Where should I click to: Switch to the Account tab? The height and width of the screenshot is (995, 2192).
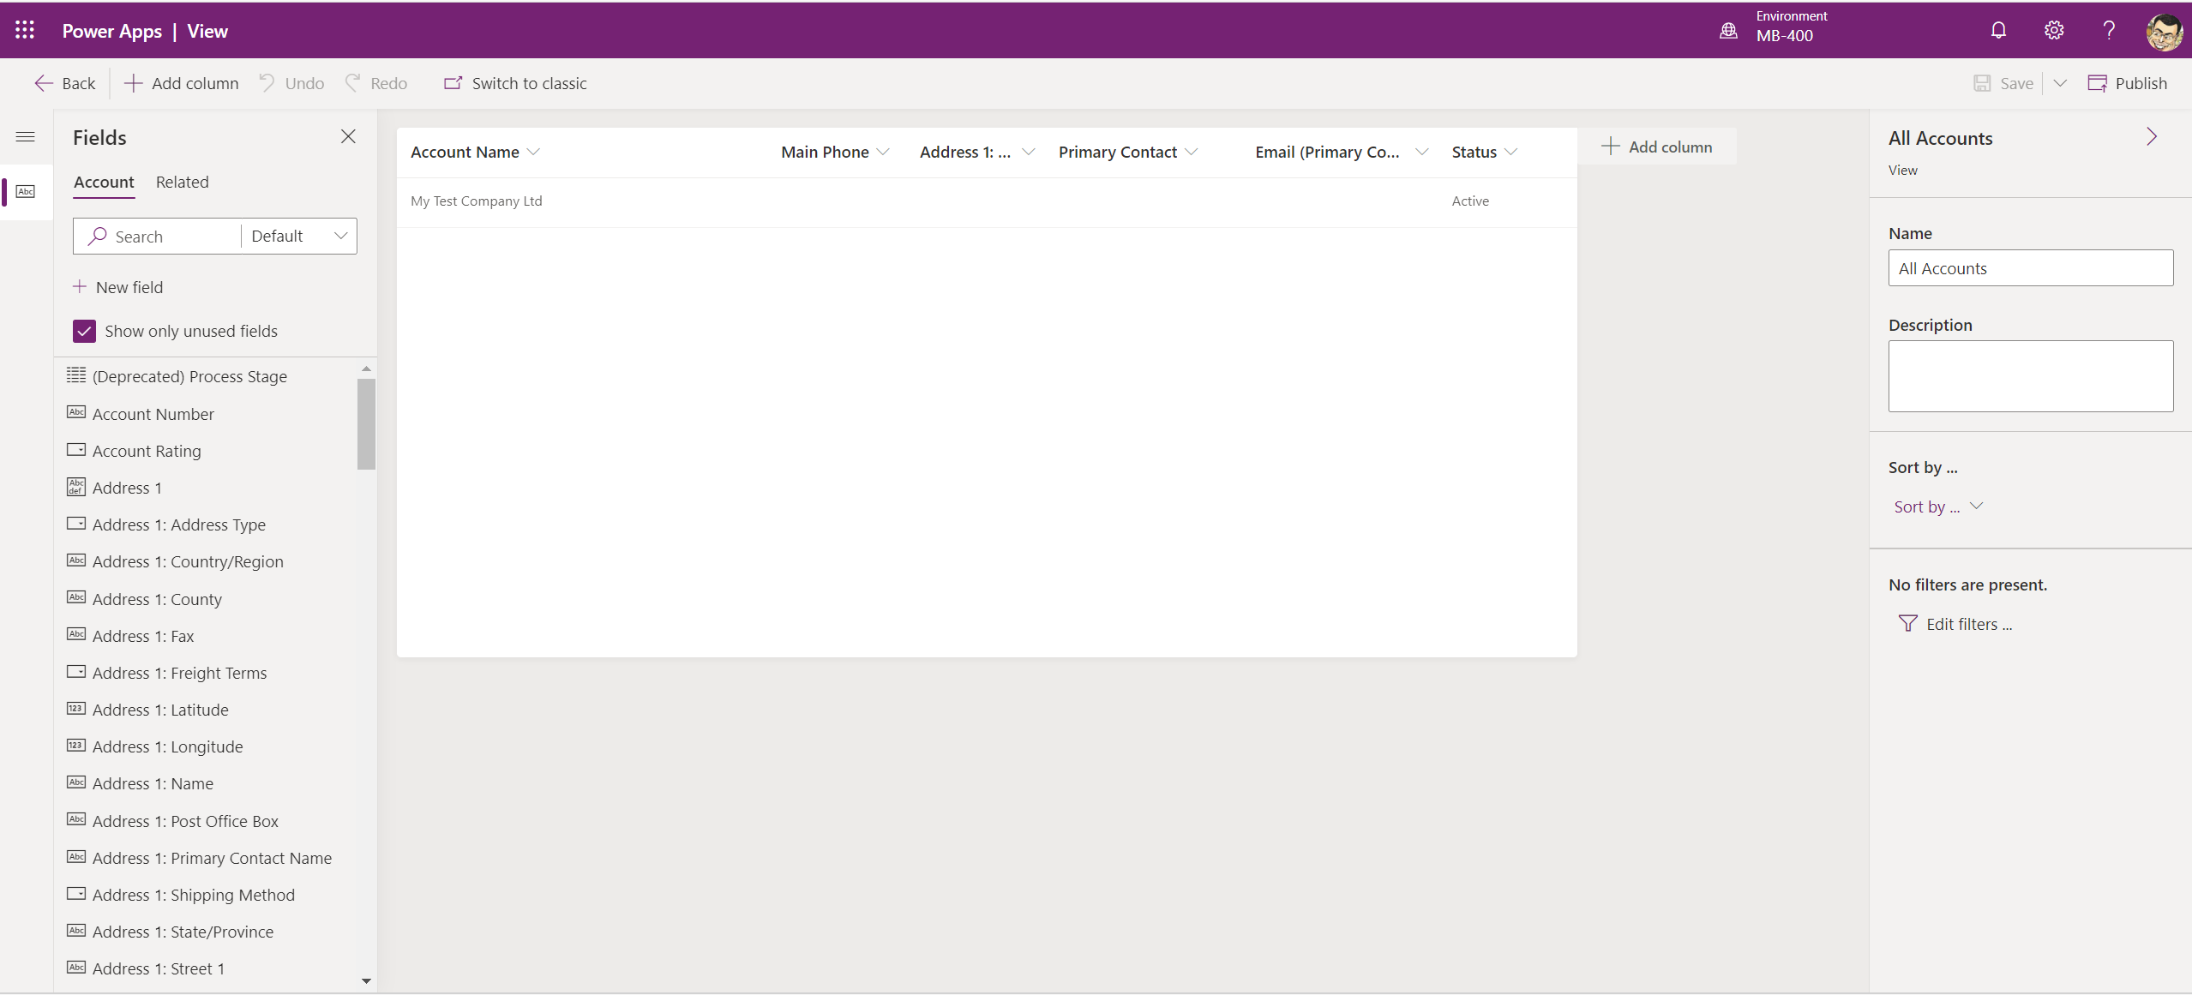pyautogui.click(x=104, y=183)
